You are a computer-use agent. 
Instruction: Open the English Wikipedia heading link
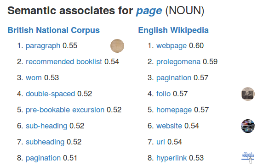[173, 30]
